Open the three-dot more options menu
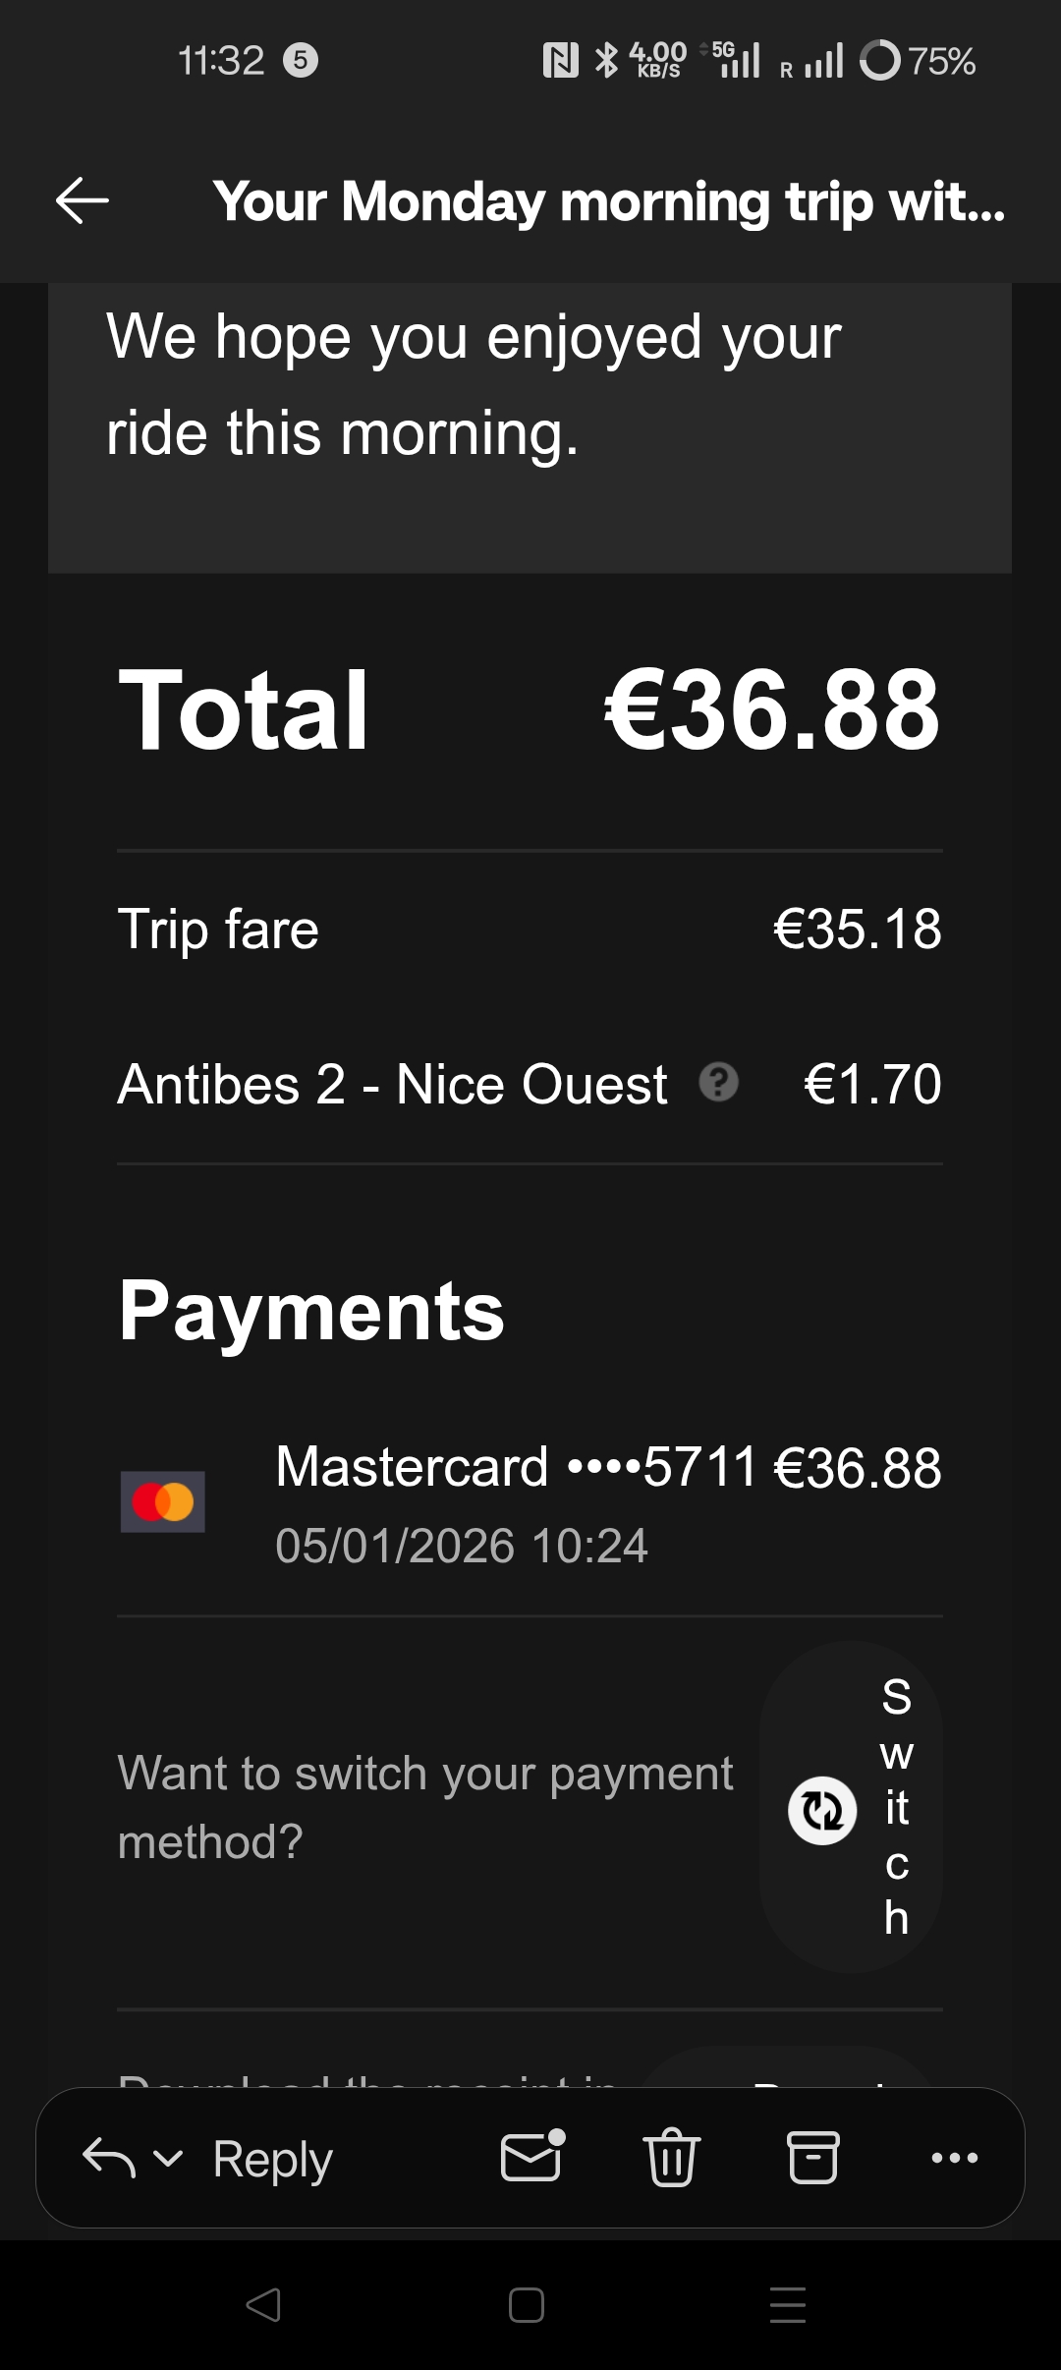Screen dimensions: 1061x2370 click(x=954, y=2157)
